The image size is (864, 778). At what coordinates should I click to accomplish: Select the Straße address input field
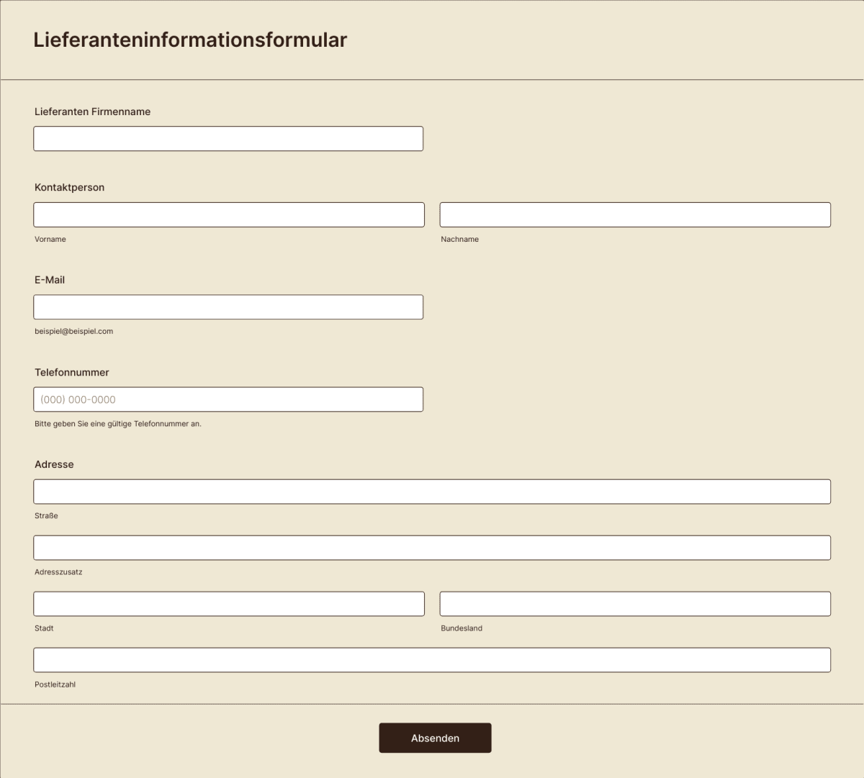432,491
